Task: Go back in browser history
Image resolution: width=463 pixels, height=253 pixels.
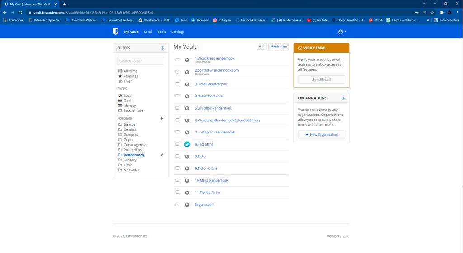Action: [x=5, y=13]
